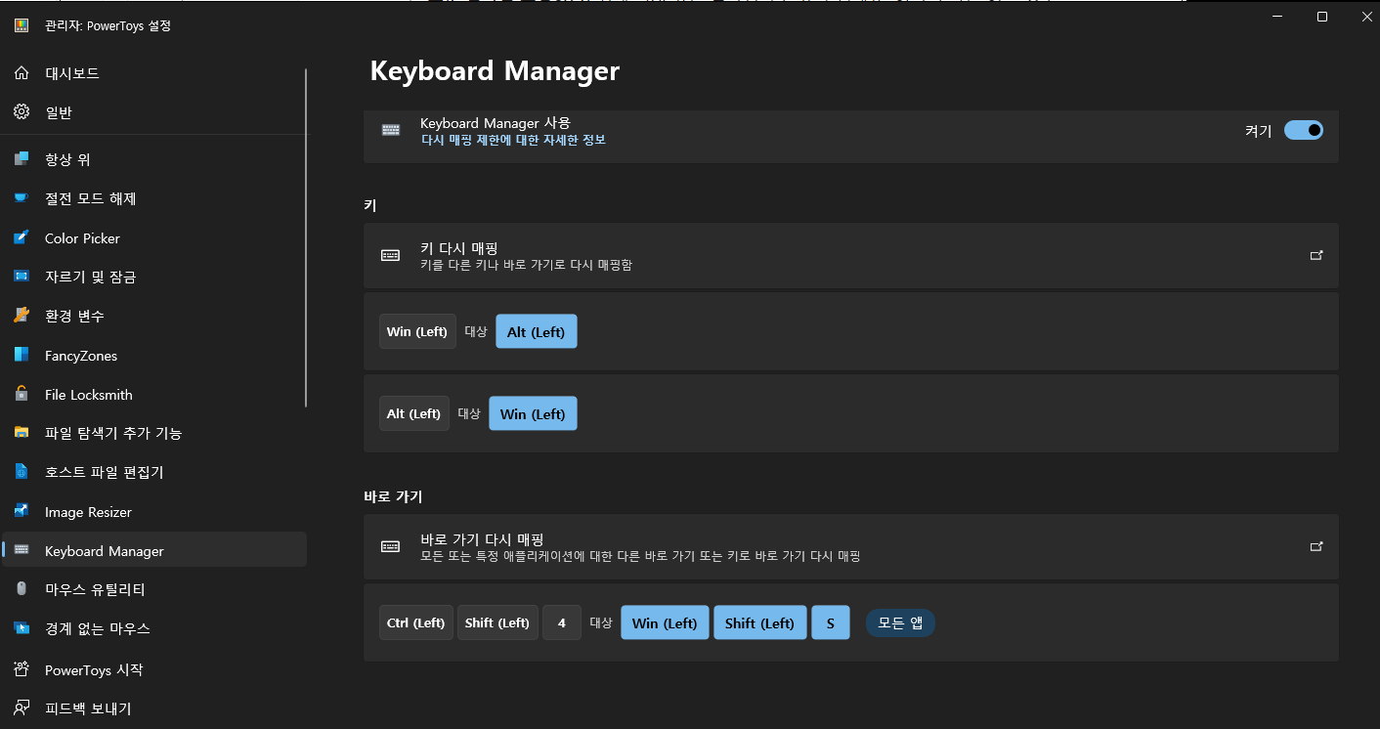
Task: Select the 파일 탐색기 추가 기능 icon
Action: click(x=22, y=433)
